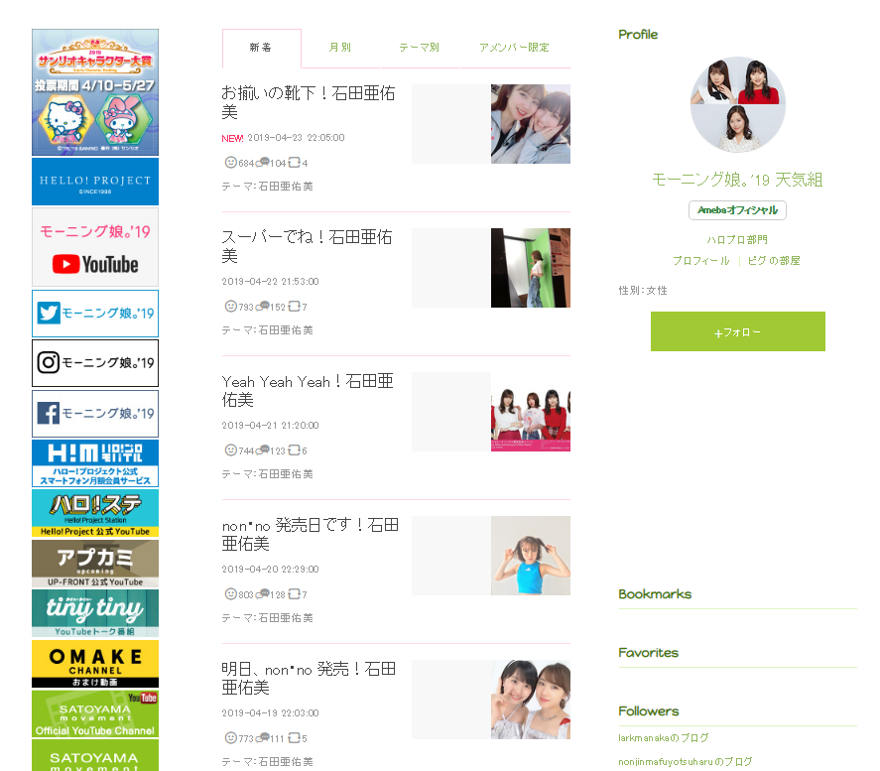Open the プロフィール link
This screenshot has width=880, height=771.
[x=701, y=261]
